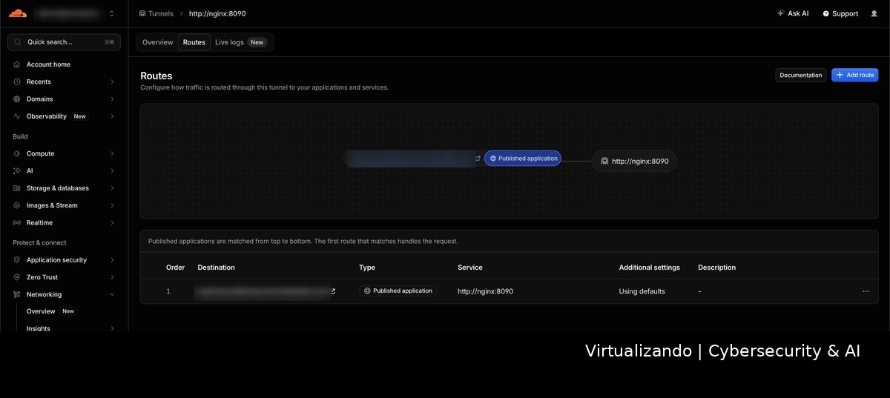
Task: Click the Domains globe icon
Action: click(17, 99)
